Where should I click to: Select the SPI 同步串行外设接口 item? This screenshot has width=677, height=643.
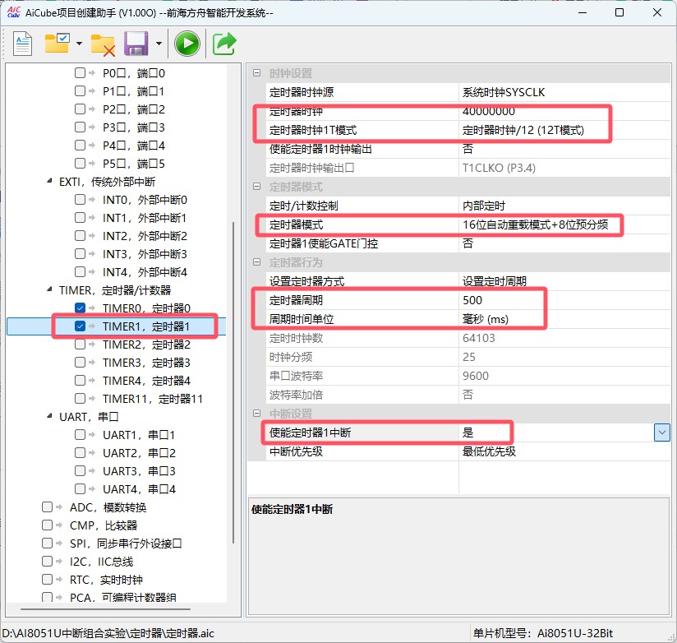[x=126, y=544]
